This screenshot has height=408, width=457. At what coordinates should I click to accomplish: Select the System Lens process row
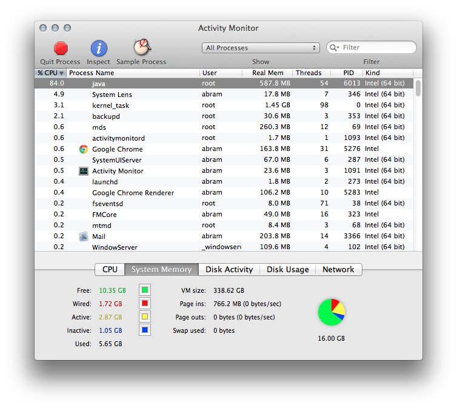click(224, 95)
